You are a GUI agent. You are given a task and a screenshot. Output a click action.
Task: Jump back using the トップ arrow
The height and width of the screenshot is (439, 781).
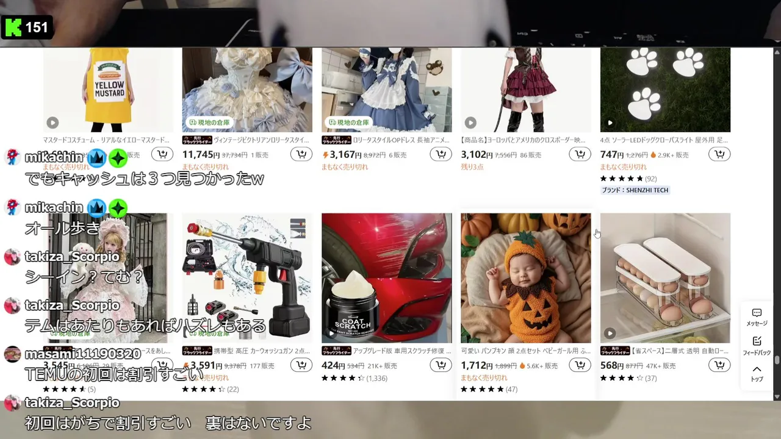(757, 373)
